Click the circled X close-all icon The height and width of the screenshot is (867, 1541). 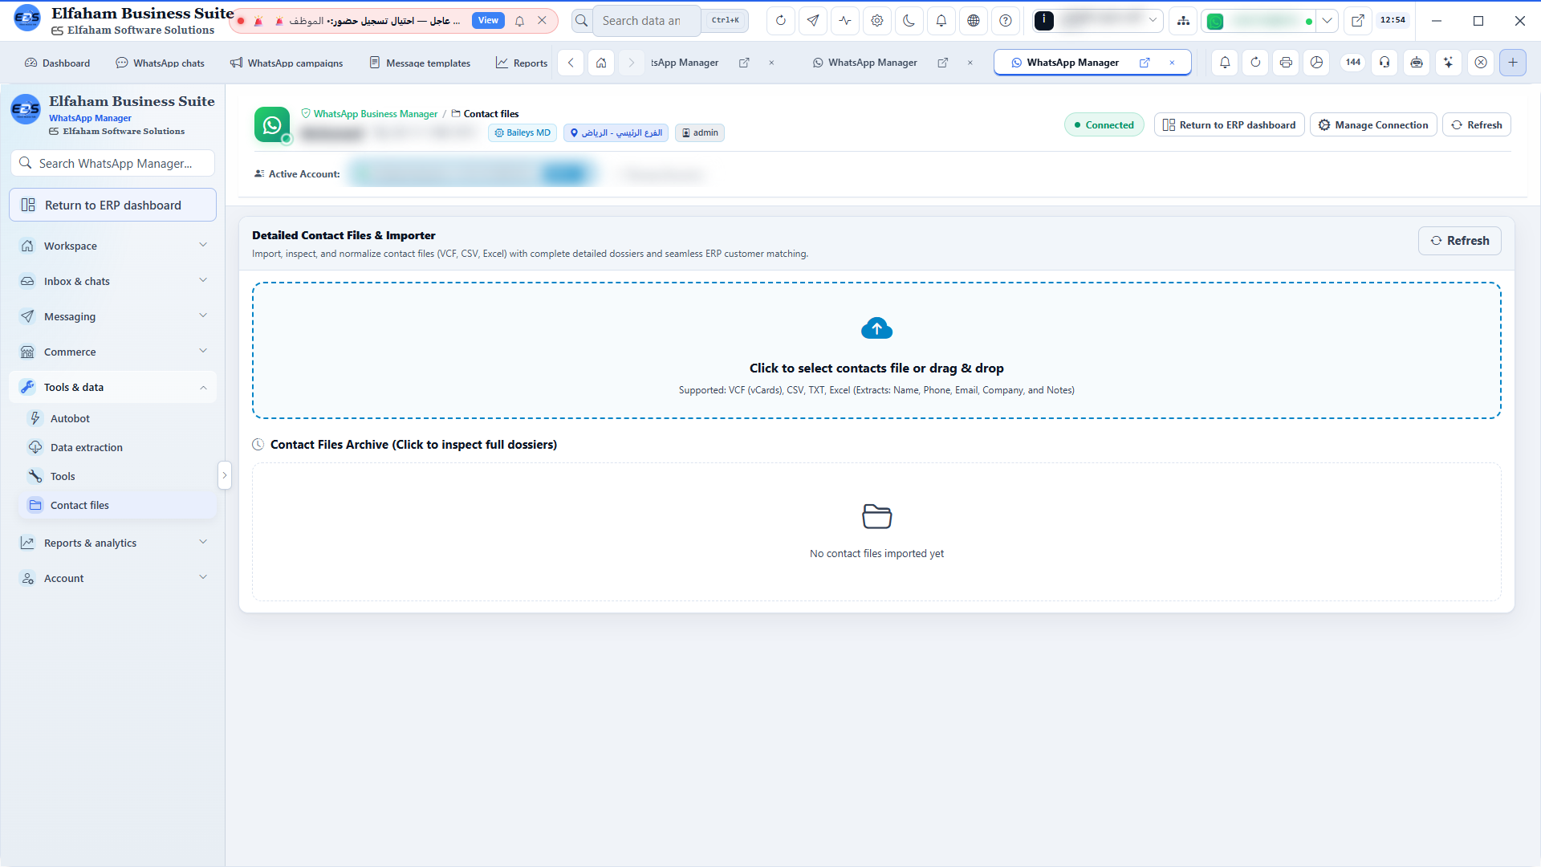1481,63
